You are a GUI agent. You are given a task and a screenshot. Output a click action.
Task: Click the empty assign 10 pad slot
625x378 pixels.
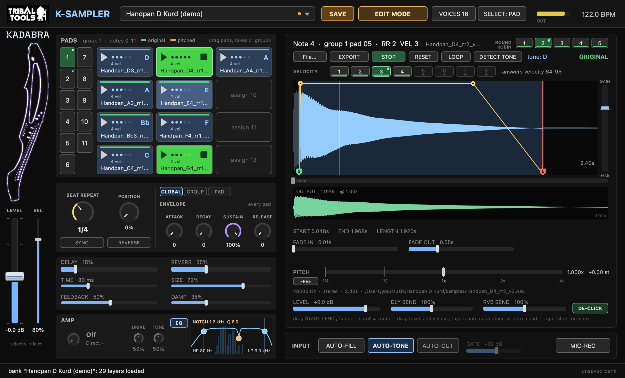click(244, 95)
